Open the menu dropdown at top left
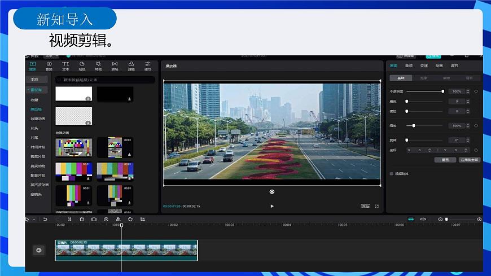 click(x=51, y=56)
